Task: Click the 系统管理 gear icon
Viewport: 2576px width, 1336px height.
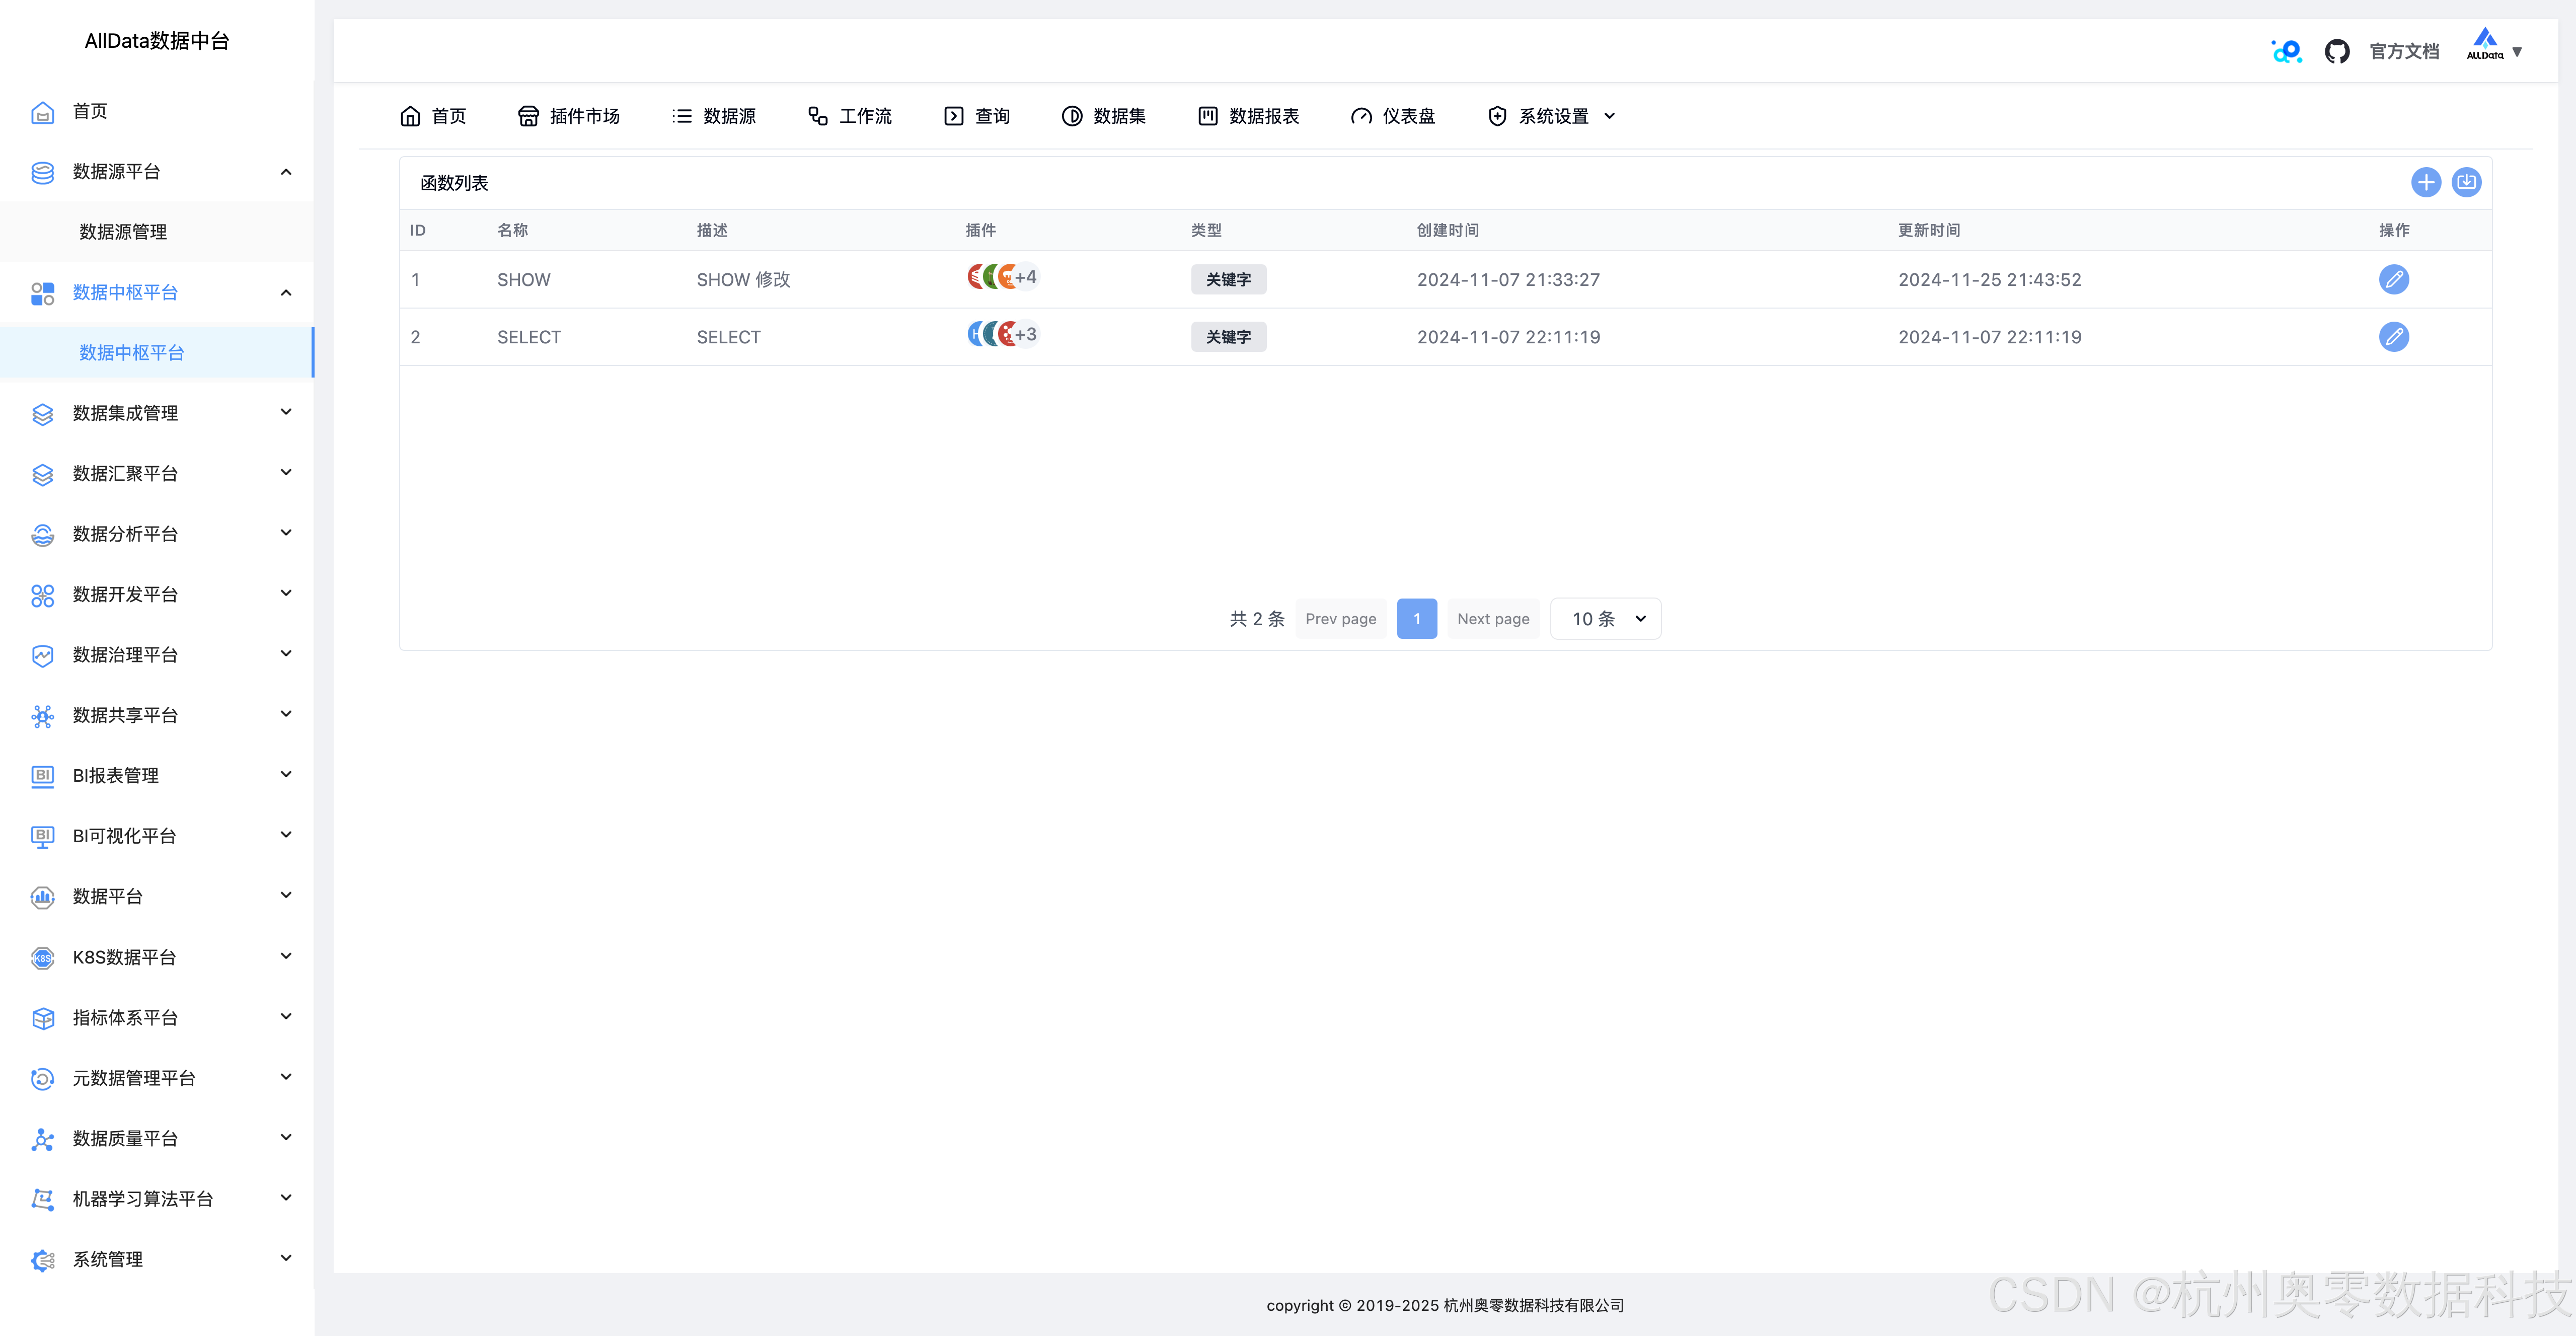Action: coord(42,1260)
